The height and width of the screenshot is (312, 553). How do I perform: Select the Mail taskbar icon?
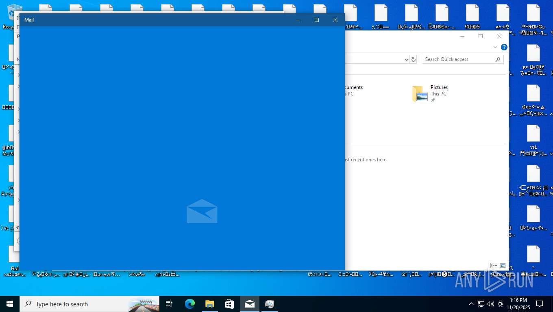tap(249, 304)
